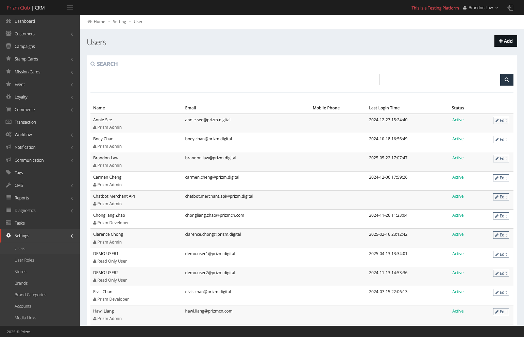524x337 pixels.
Task: Click the logout icon in top bar
Action: click(x=510, y=7)
